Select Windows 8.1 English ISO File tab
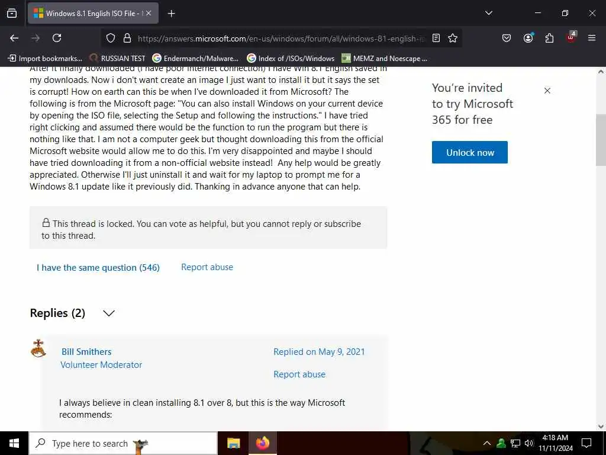Image resolution: width=606 pixels, height=455 pixels. click(93, 13)
